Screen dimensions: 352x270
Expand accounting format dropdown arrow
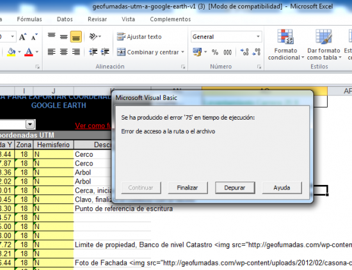click(x=205, y=52)
